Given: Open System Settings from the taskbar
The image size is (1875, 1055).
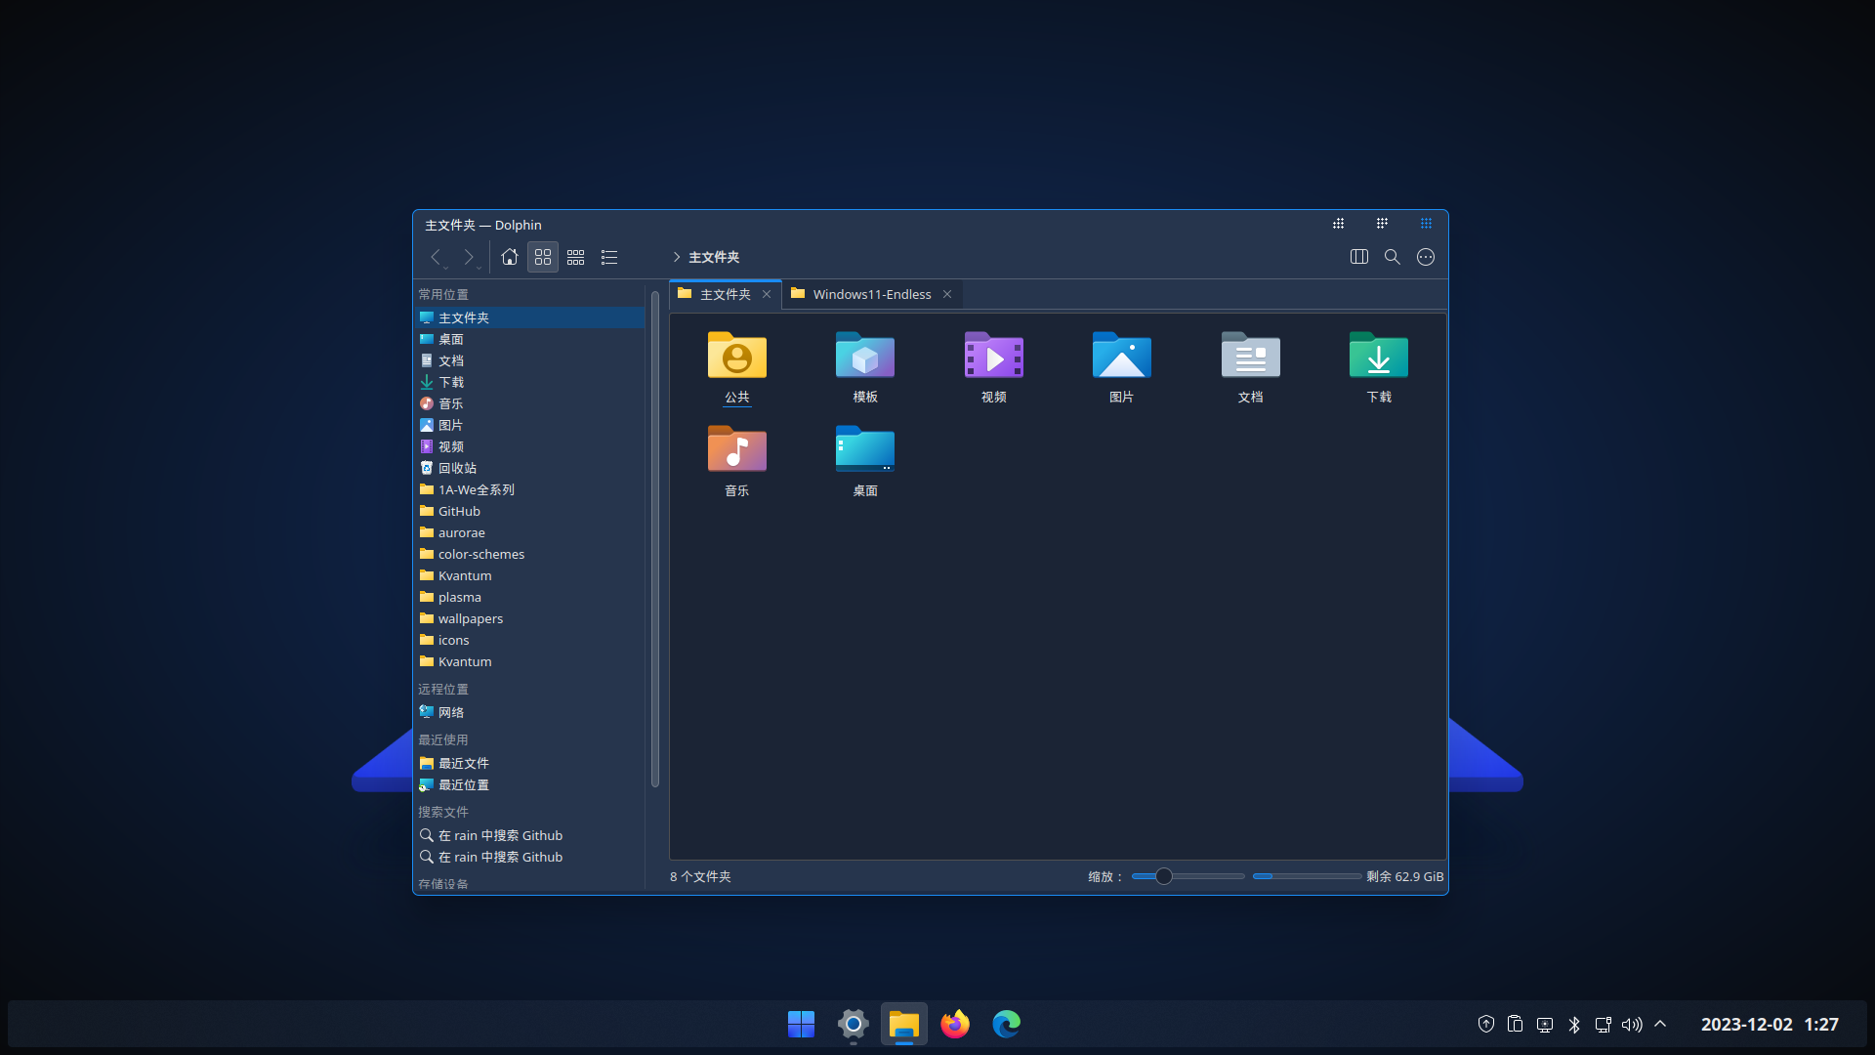Looking at the screenshot, I should (x=853, y=1024).
